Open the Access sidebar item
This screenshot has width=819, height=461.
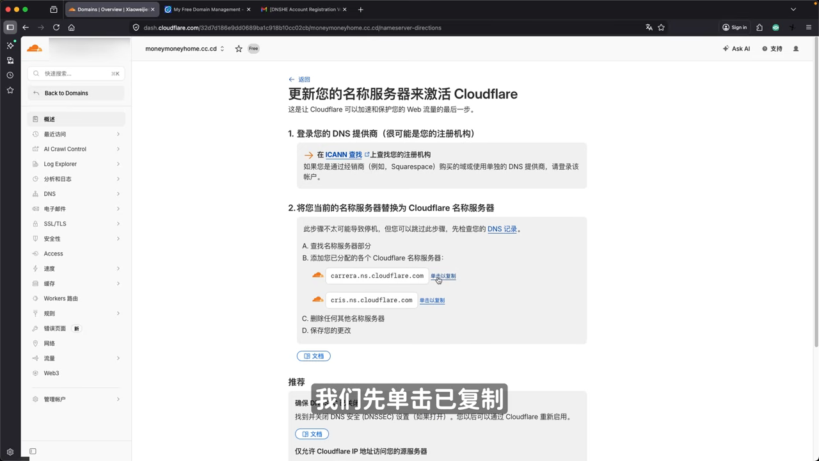(x=76, y=254)
